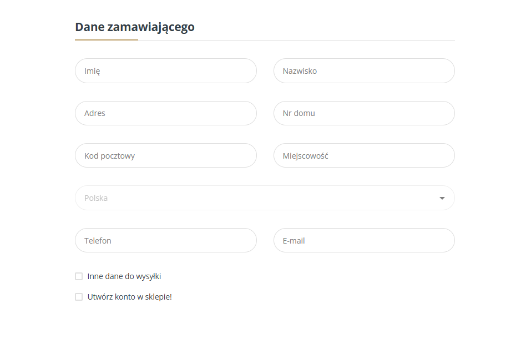Image resolution: width=516 pixels, height=344 pixels.
Task: Click the selected "Polska" value text
Action: coord(96,198)
